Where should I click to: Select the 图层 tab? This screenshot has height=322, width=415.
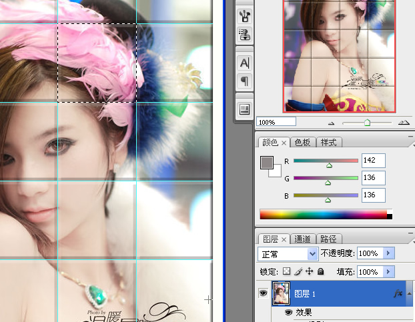tap(270, 239)
